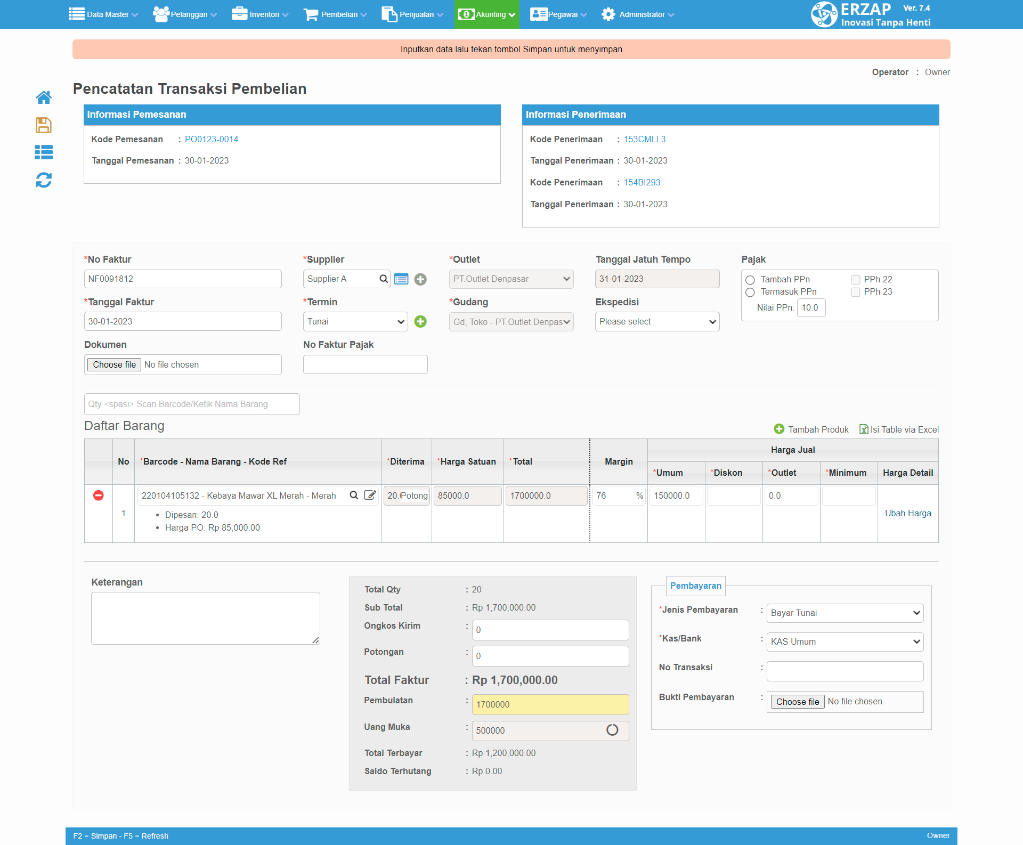Search product in Kebaya Mawar row
The width and height of the screenshot is (1023, 845).
(x=354, y=495)
